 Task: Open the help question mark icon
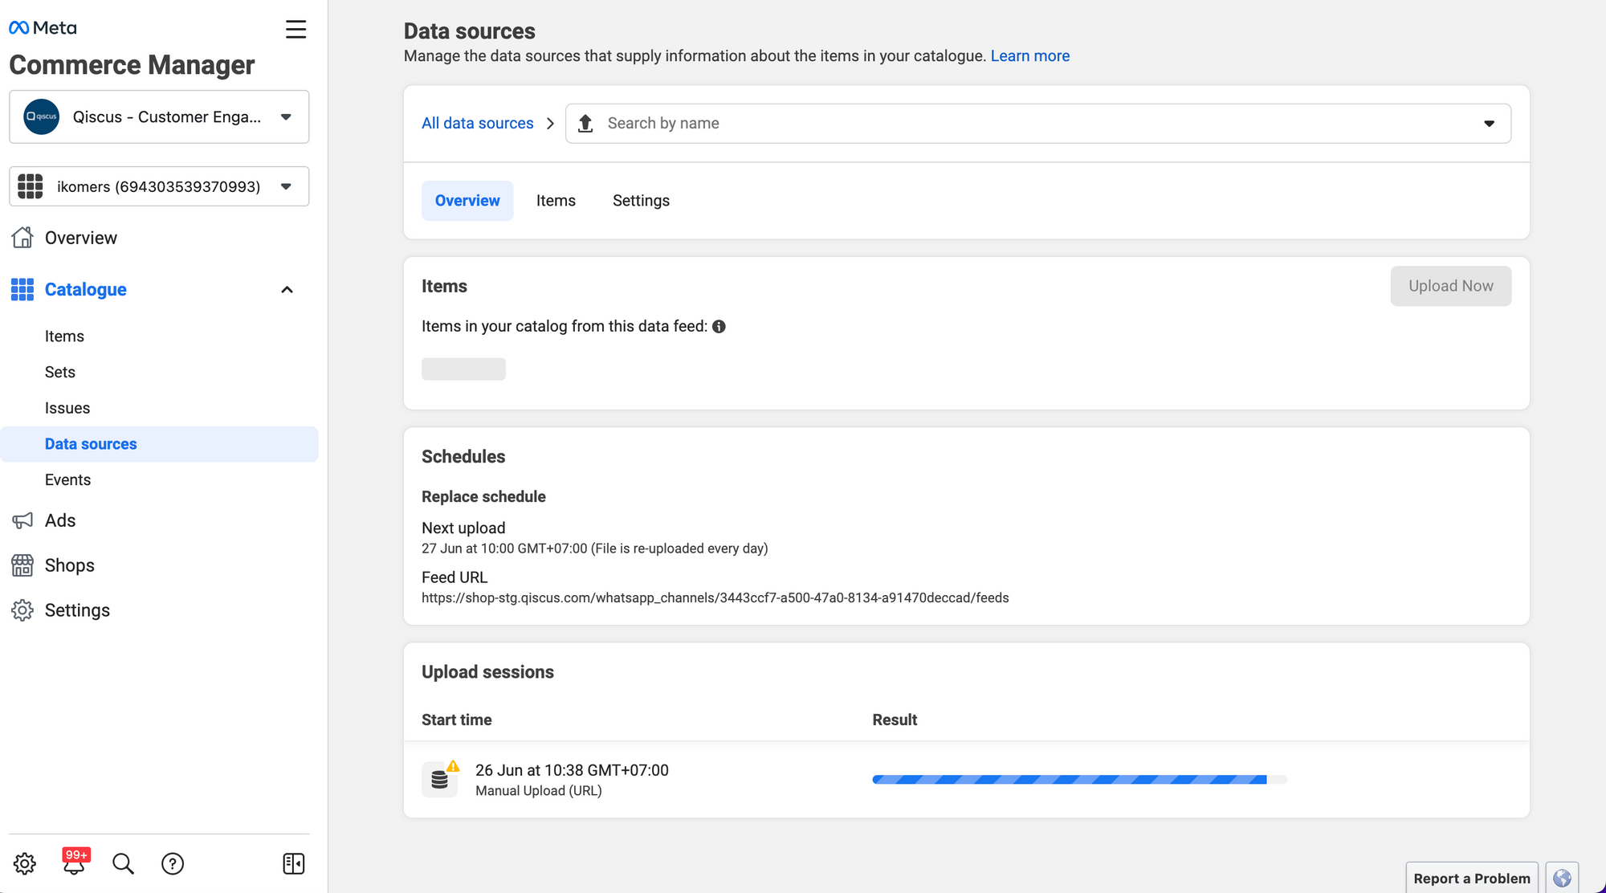[173, 863]
